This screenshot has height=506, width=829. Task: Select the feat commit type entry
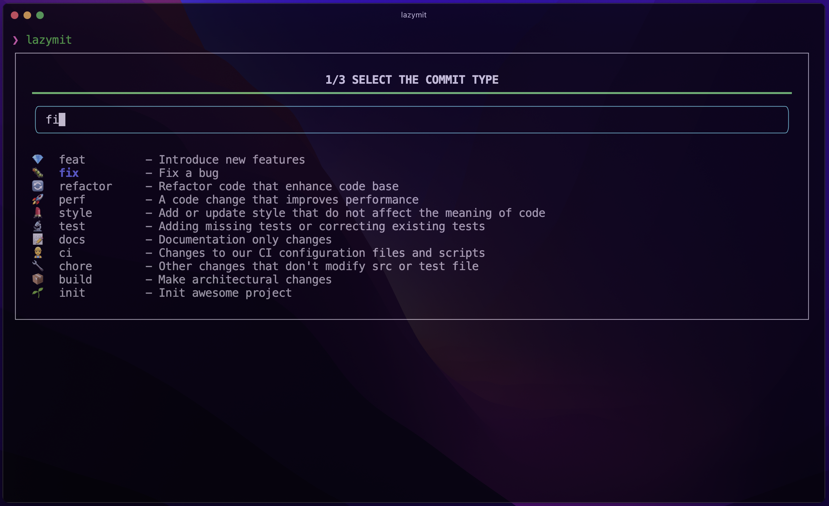coord(72,159)
